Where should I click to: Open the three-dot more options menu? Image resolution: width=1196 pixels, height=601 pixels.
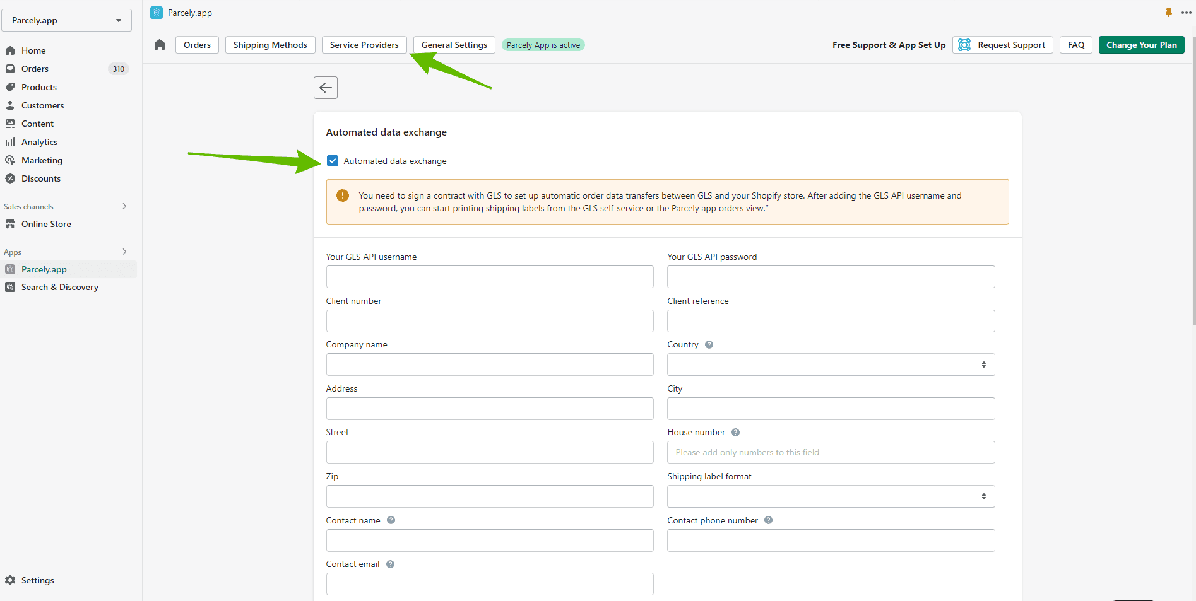1187,13
